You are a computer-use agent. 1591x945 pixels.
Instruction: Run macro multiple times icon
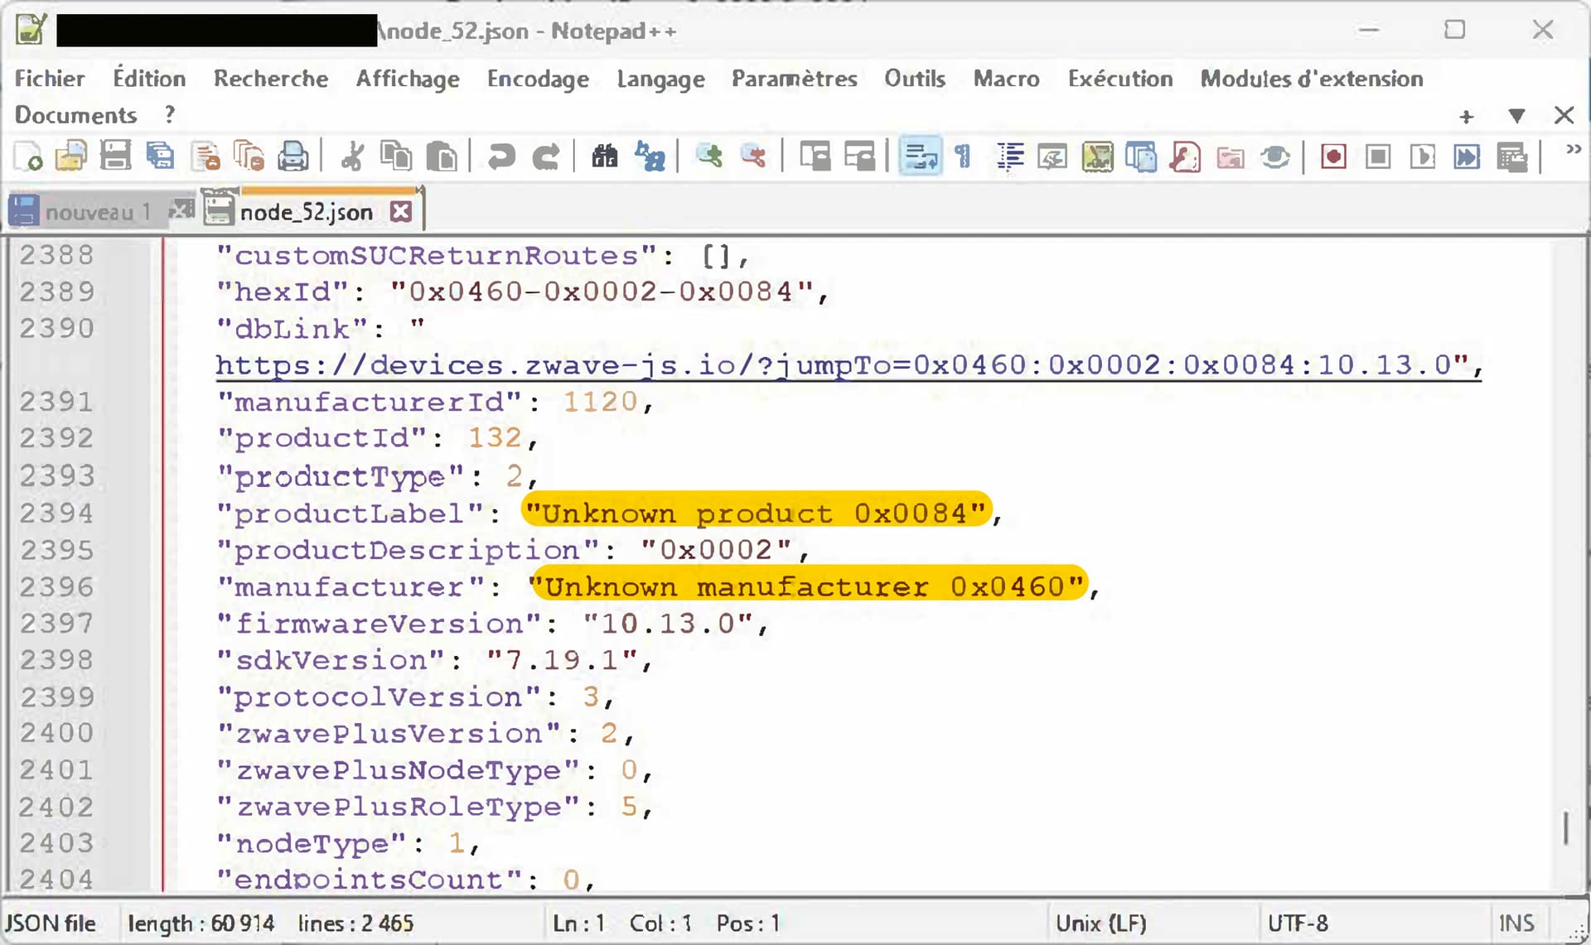pyautogui.click(x=1466, y=156)
